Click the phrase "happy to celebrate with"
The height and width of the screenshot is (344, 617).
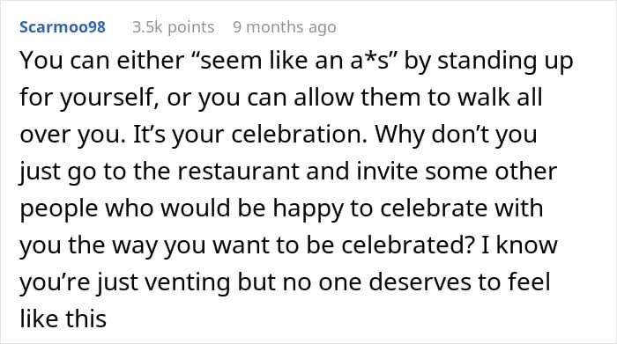coord(408,209)
